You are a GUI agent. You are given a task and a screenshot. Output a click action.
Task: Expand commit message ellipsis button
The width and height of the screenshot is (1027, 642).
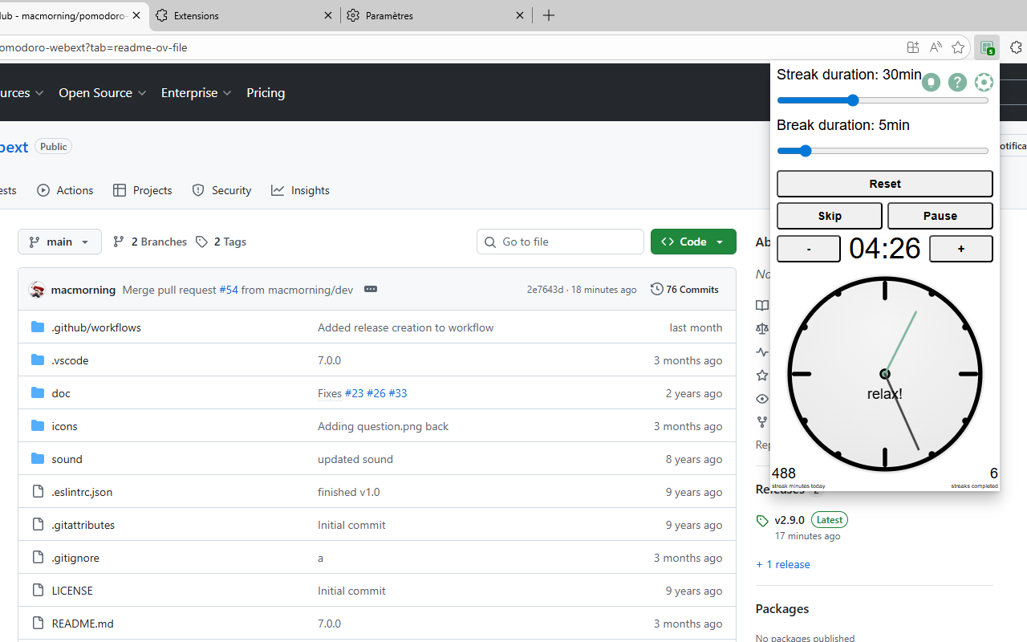coord(370,289)
